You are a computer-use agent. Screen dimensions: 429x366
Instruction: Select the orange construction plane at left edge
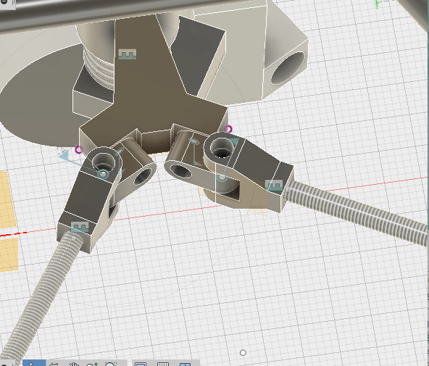8,200
